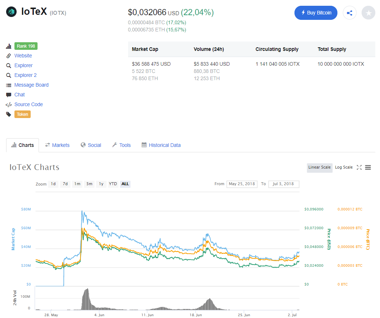Click the 1 141 040 005 IOTX supply value
The width and height of the screenshot is (380, 318).
pyautogui.click(x=278, y=64)
